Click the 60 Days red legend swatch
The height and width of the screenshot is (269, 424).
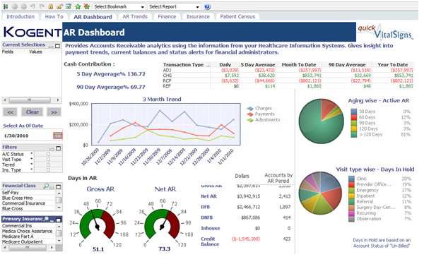coord(354,117)
